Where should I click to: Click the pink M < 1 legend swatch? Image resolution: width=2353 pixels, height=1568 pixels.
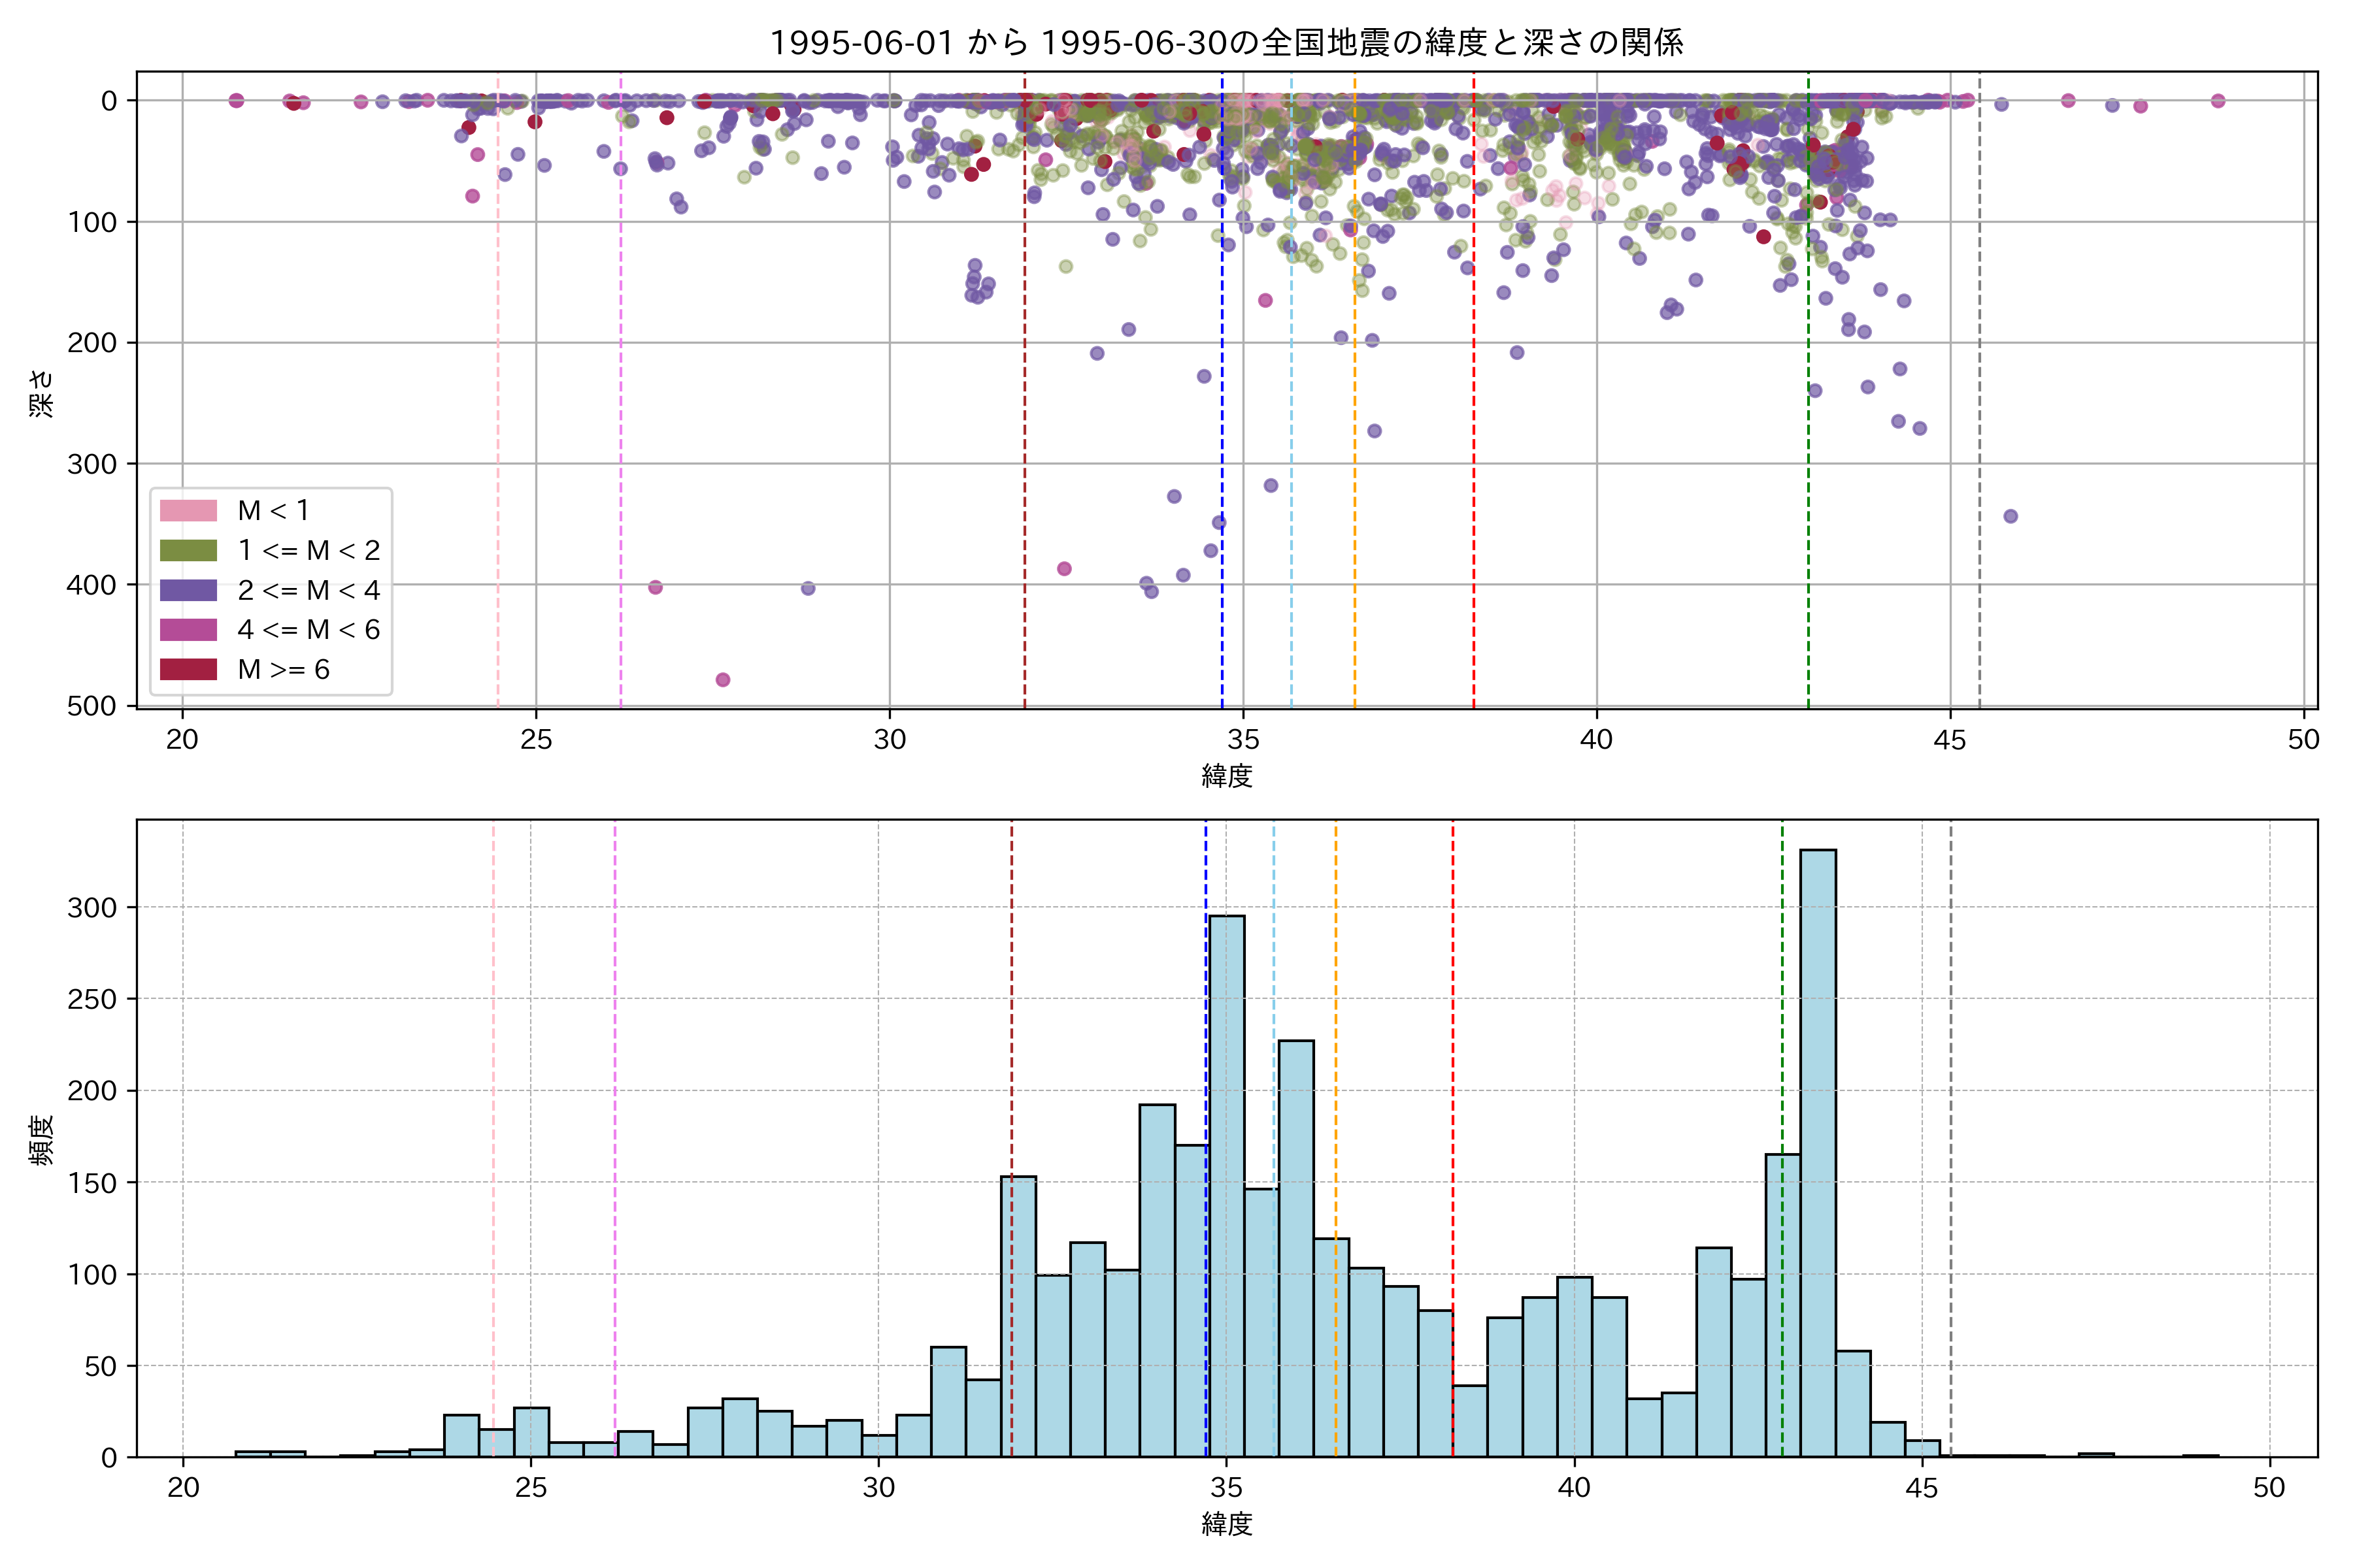188,510
